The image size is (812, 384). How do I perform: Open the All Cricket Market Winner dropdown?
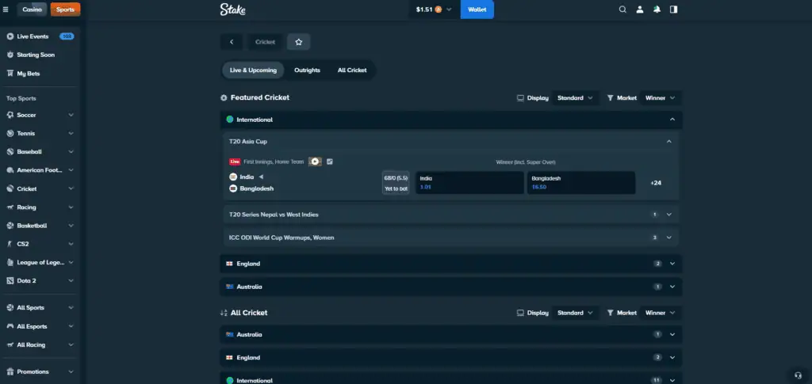pyautogui.click(x=661, y=313)
